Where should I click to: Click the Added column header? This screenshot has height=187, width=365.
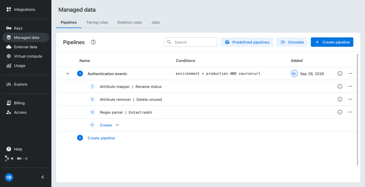pyautogui.click(x=297, y=61)
